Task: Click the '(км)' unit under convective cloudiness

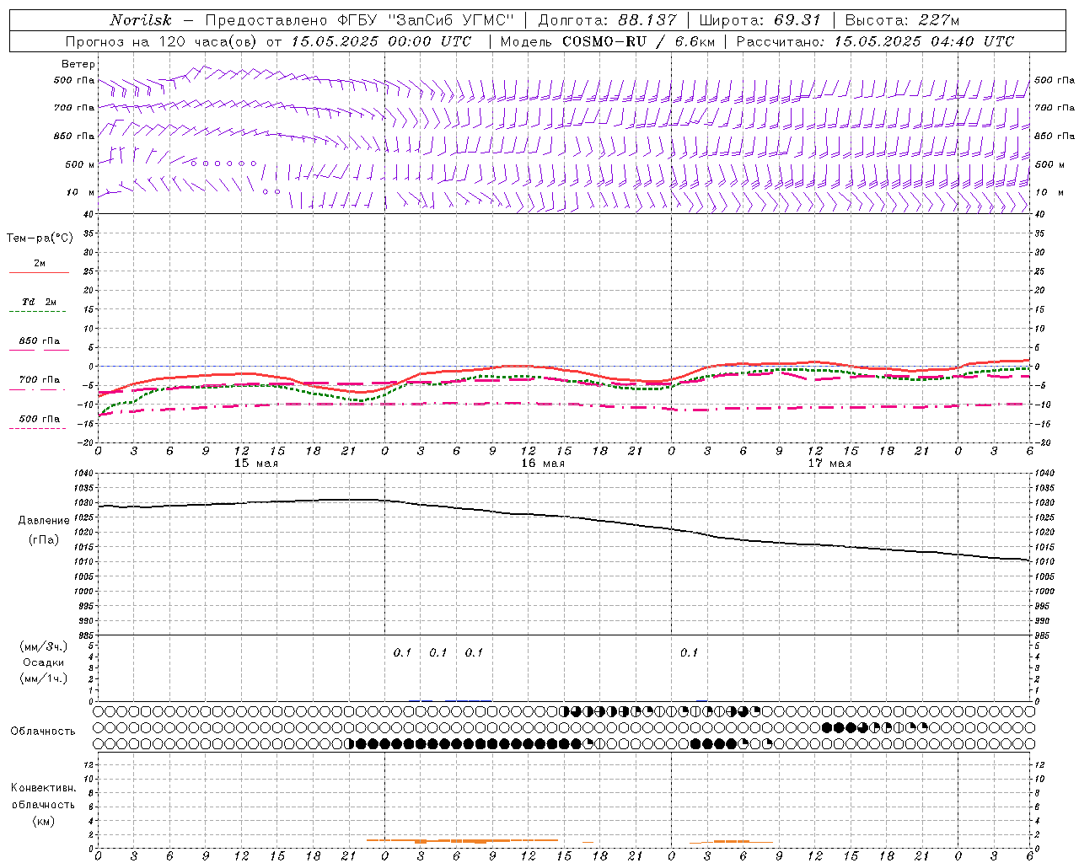Action: (x=43, y=821)
